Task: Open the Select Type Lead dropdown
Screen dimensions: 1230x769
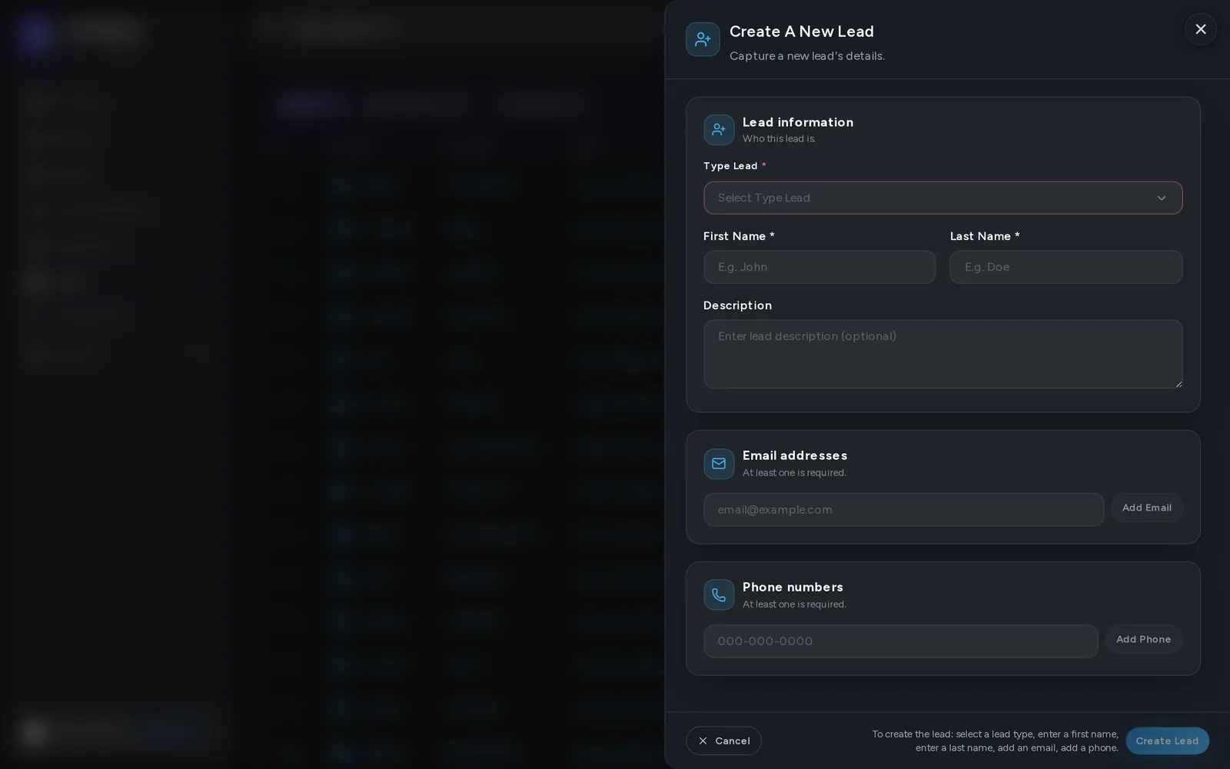Action: click(x=942, y=198)
